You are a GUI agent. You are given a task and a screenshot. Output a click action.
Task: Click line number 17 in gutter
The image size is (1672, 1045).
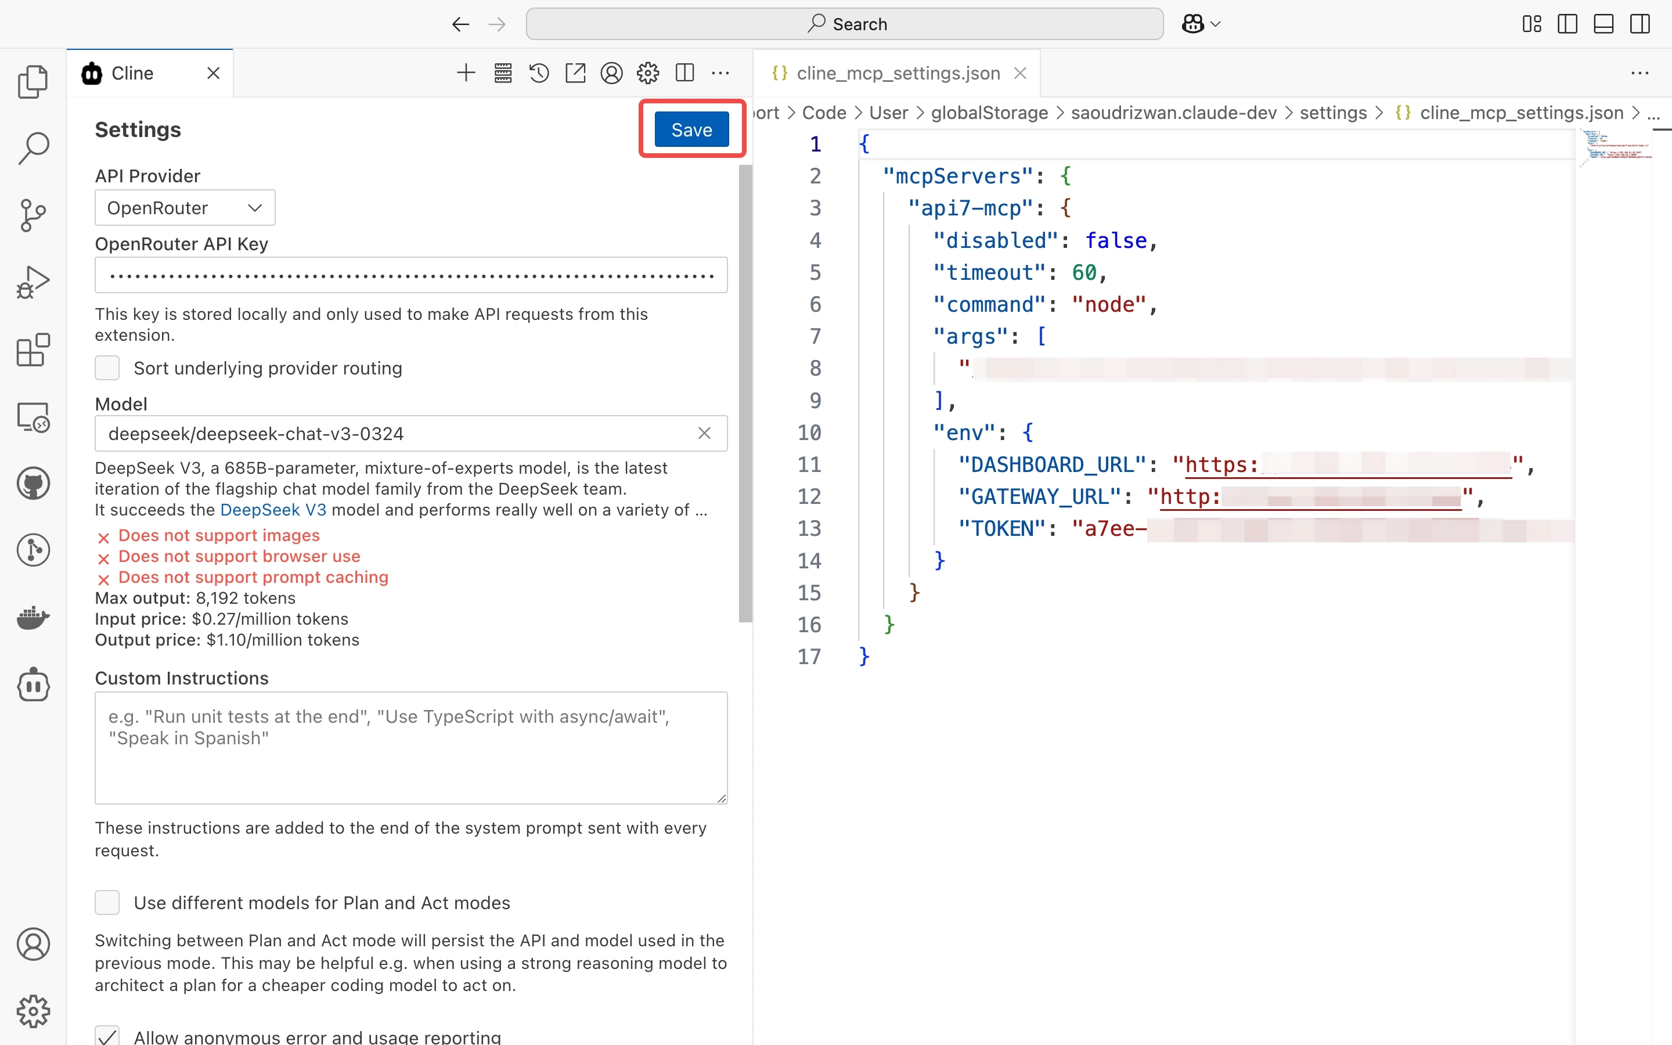coord(809,657)
